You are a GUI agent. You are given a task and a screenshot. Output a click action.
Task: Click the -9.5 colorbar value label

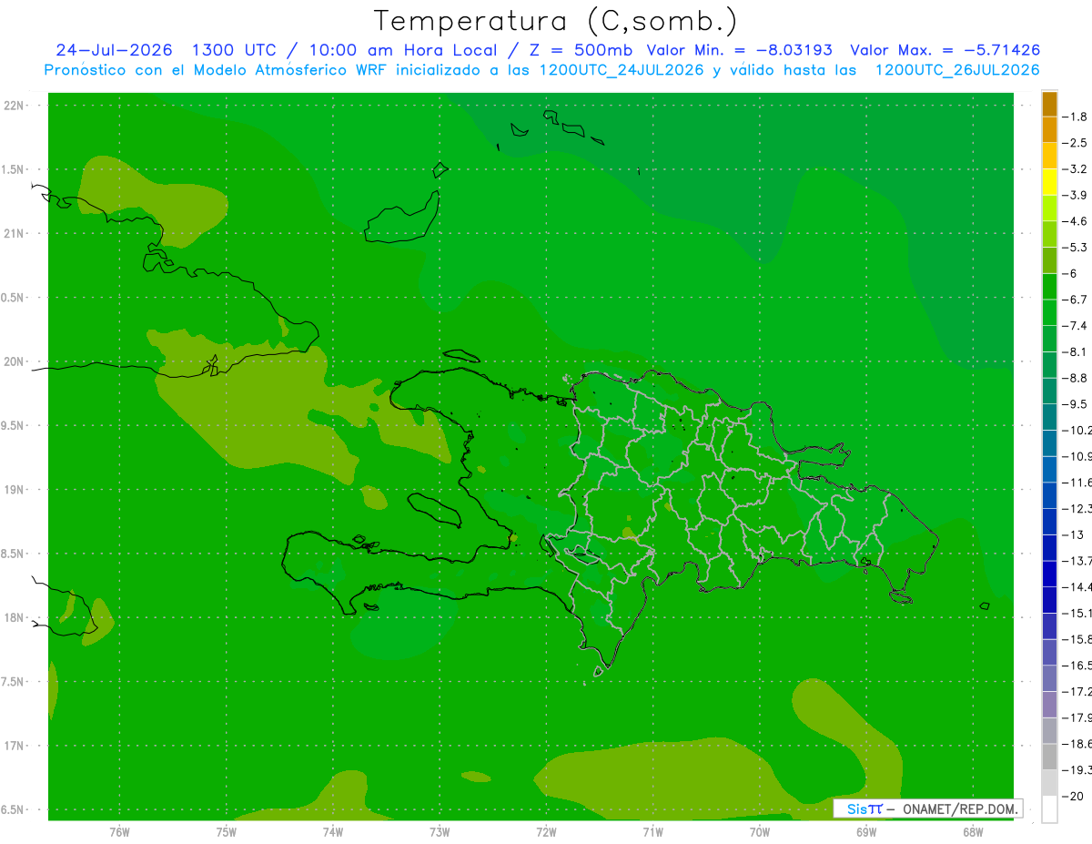pyautogui.click(x=1076, y=404)
